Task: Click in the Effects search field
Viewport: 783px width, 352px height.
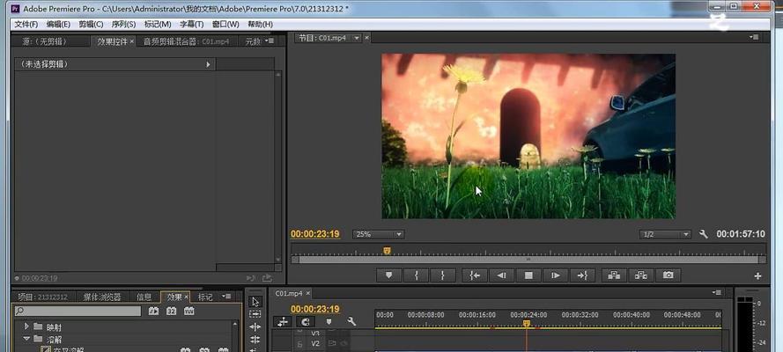Action: (x=78, y=312)
